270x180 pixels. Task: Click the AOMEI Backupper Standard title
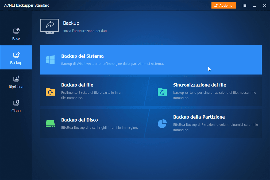coord(27,5)
